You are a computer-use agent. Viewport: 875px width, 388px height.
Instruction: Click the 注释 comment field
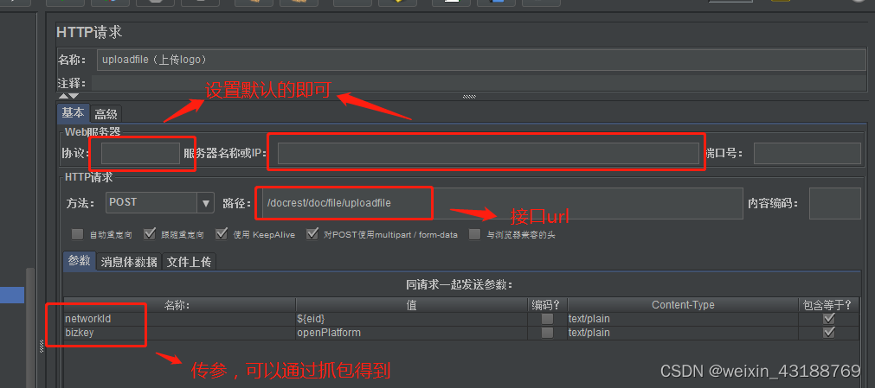479,83
